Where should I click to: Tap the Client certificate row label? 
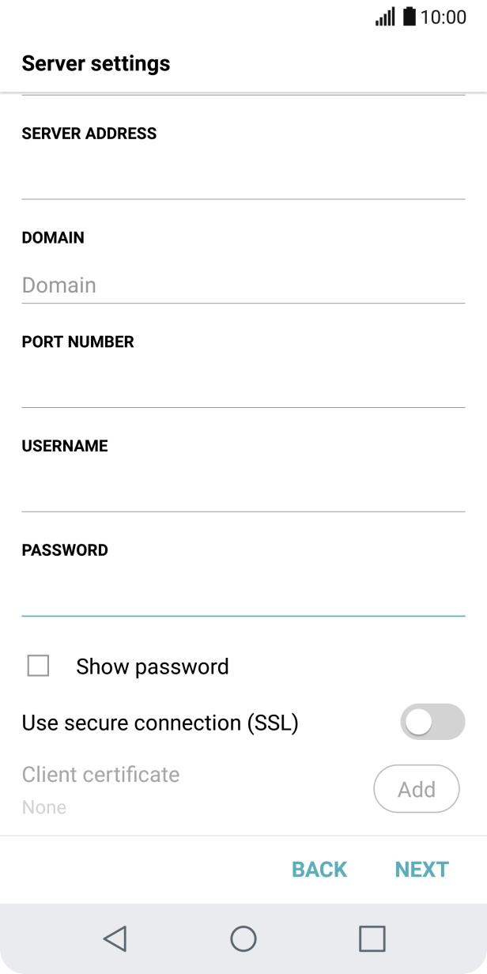click(x=101, y=775)
